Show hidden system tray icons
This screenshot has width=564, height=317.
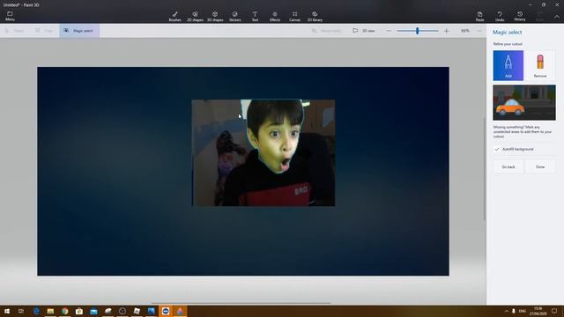click(507, 311)
